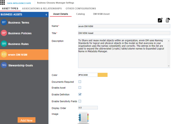
Task: Click the delete asset trash icon
Action: (168, 20)
